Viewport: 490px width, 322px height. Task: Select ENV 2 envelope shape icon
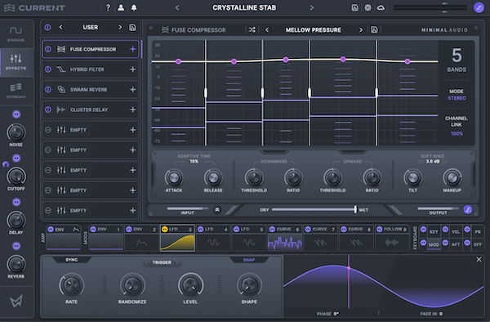pyautogui.click(x=141, y=242)
